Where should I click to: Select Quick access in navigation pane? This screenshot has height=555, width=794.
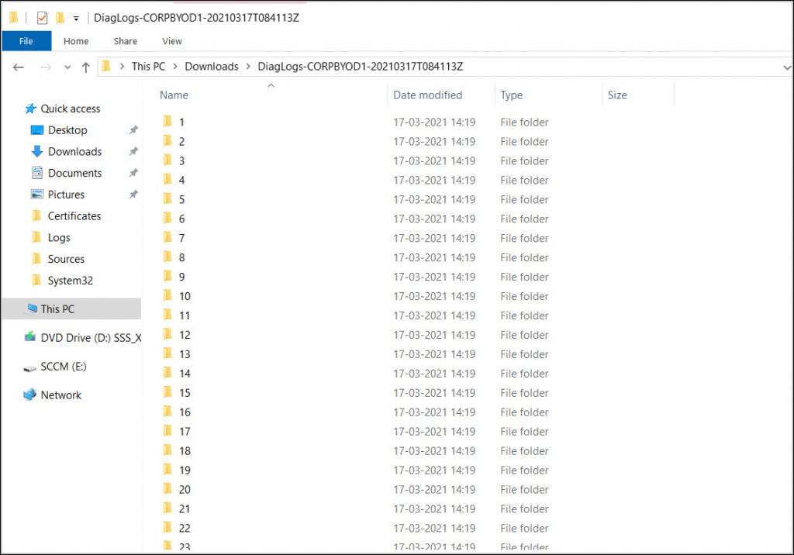point(71,109)
